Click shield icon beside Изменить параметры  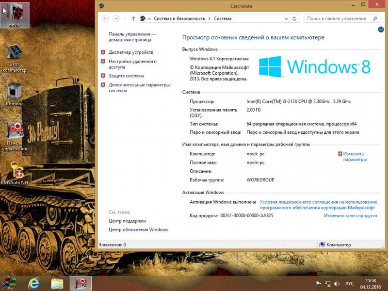click(x=340, y=154)
